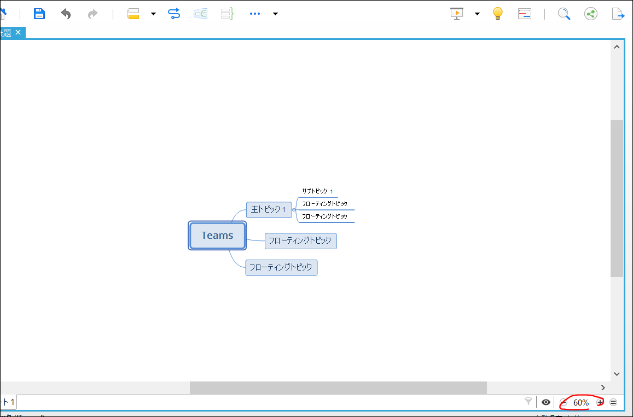Save the mind map with the floppy icon
Screen dimensions: 633x417
(x=39, y=14)
